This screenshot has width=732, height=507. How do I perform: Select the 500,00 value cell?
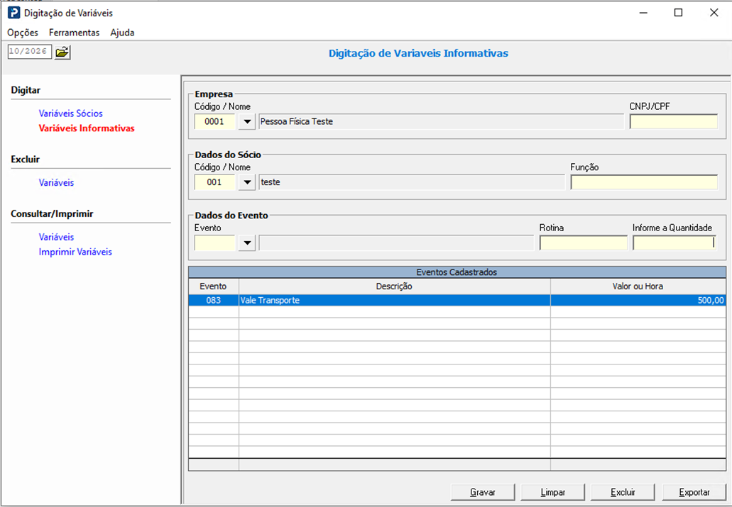click(638, 301)
